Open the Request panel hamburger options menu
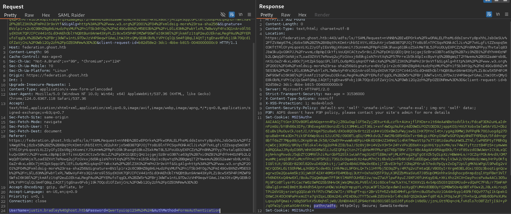 click(x=249, y=15)
